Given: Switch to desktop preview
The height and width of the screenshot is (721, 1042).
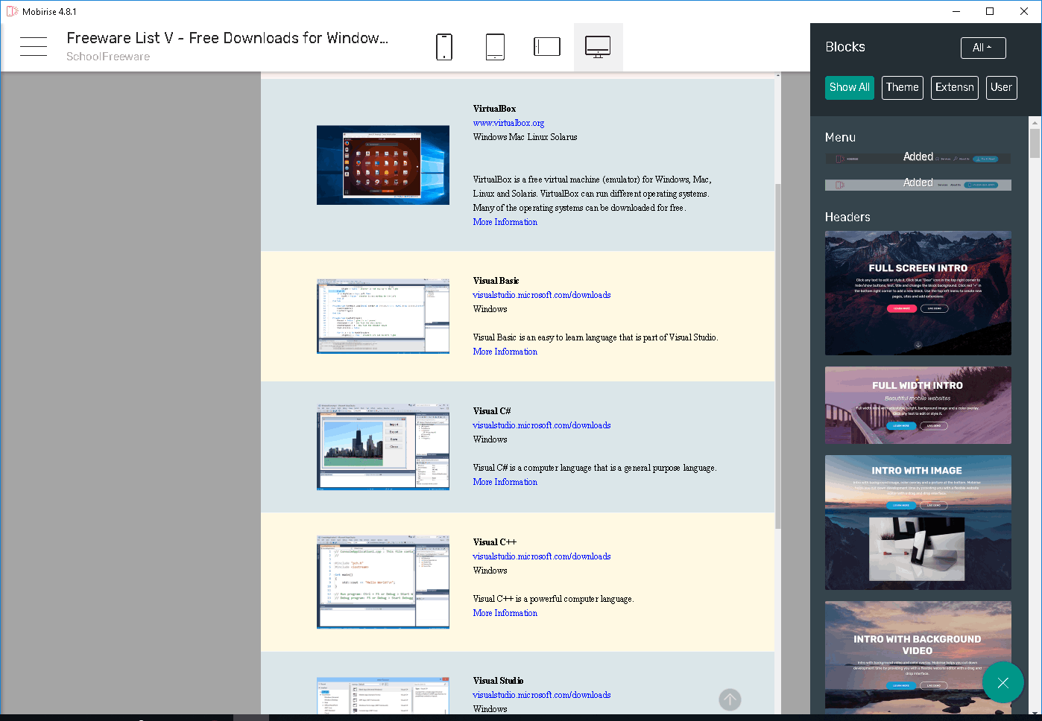Looking at the screenshot, I should coord(598,47).
